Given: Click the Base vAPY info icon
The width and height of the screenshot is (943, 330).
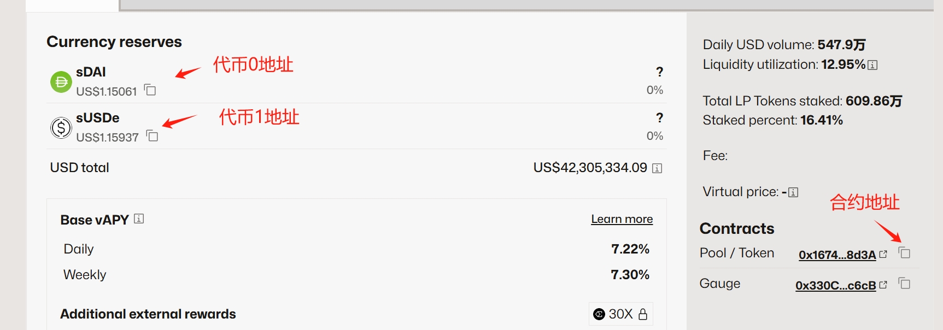Looking at the screenshot, I should 139,219.
